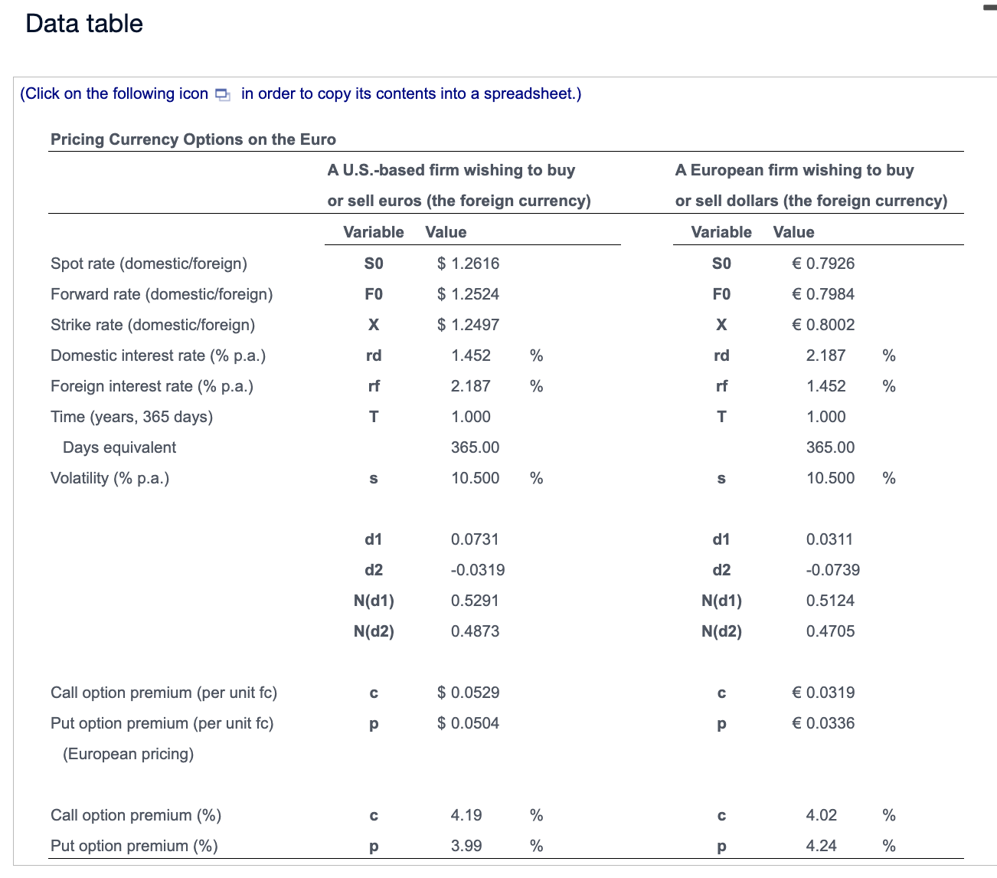997x878 pixels.
Task: Select the U.S. spot rate value $1.2616
Action: point(468,263)
